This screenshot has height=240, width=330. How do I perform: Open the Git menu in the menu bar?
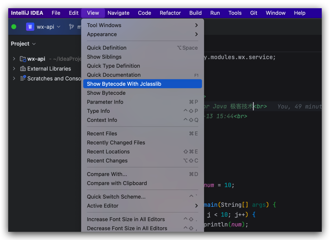(254, 13)
